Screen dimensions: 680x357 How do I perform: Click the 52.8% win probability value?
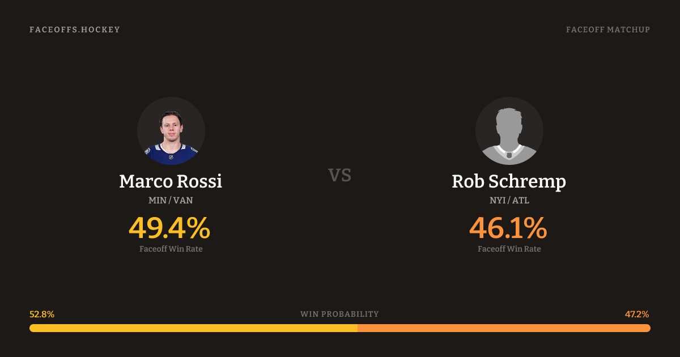(42, 314)
